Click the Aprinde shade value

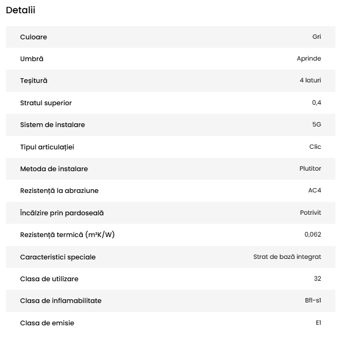tap(308, 59)
